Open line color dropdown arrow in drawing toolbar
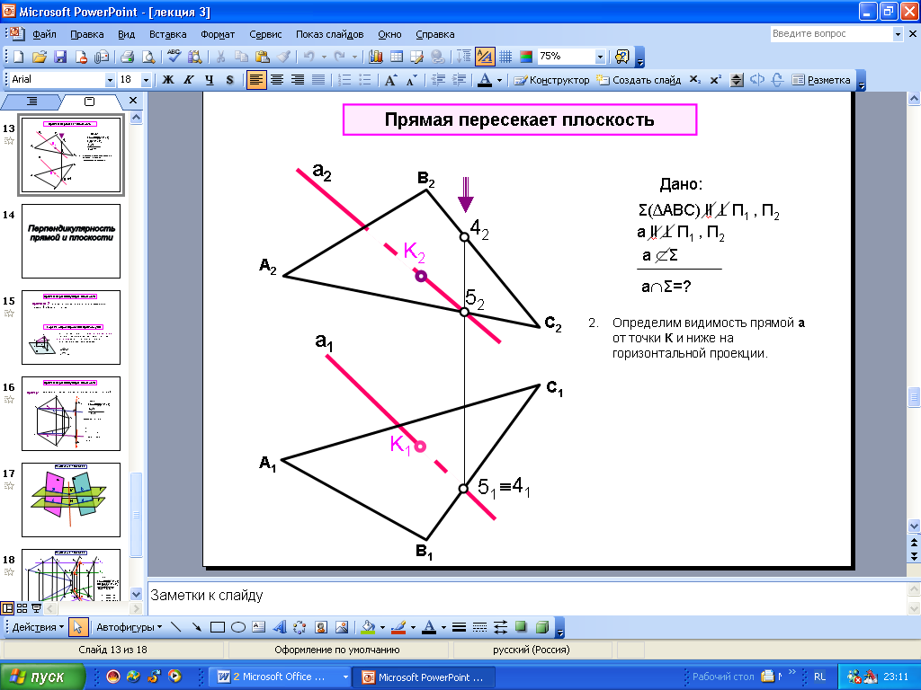Image resolution: width=921 pixels, height=690 pixels. [x=413, y=627]
